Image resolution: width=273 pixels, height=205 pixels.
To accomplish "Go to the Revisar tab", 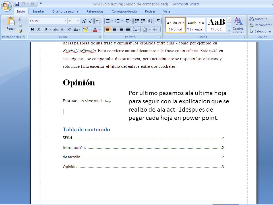I will [x=150, y=11].
